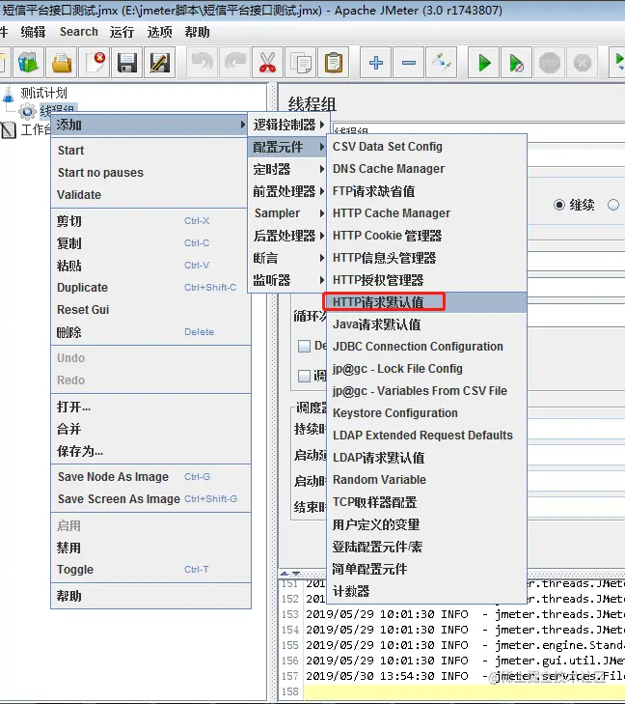Click the Open file toolbar icon
The width and height of the screenshot is (625, 704).
coord(62,63)
